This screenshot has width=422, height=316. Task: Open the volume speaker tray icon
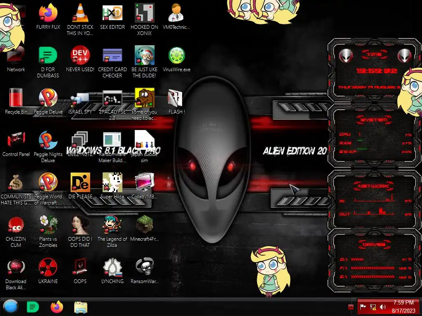point(383,307)
